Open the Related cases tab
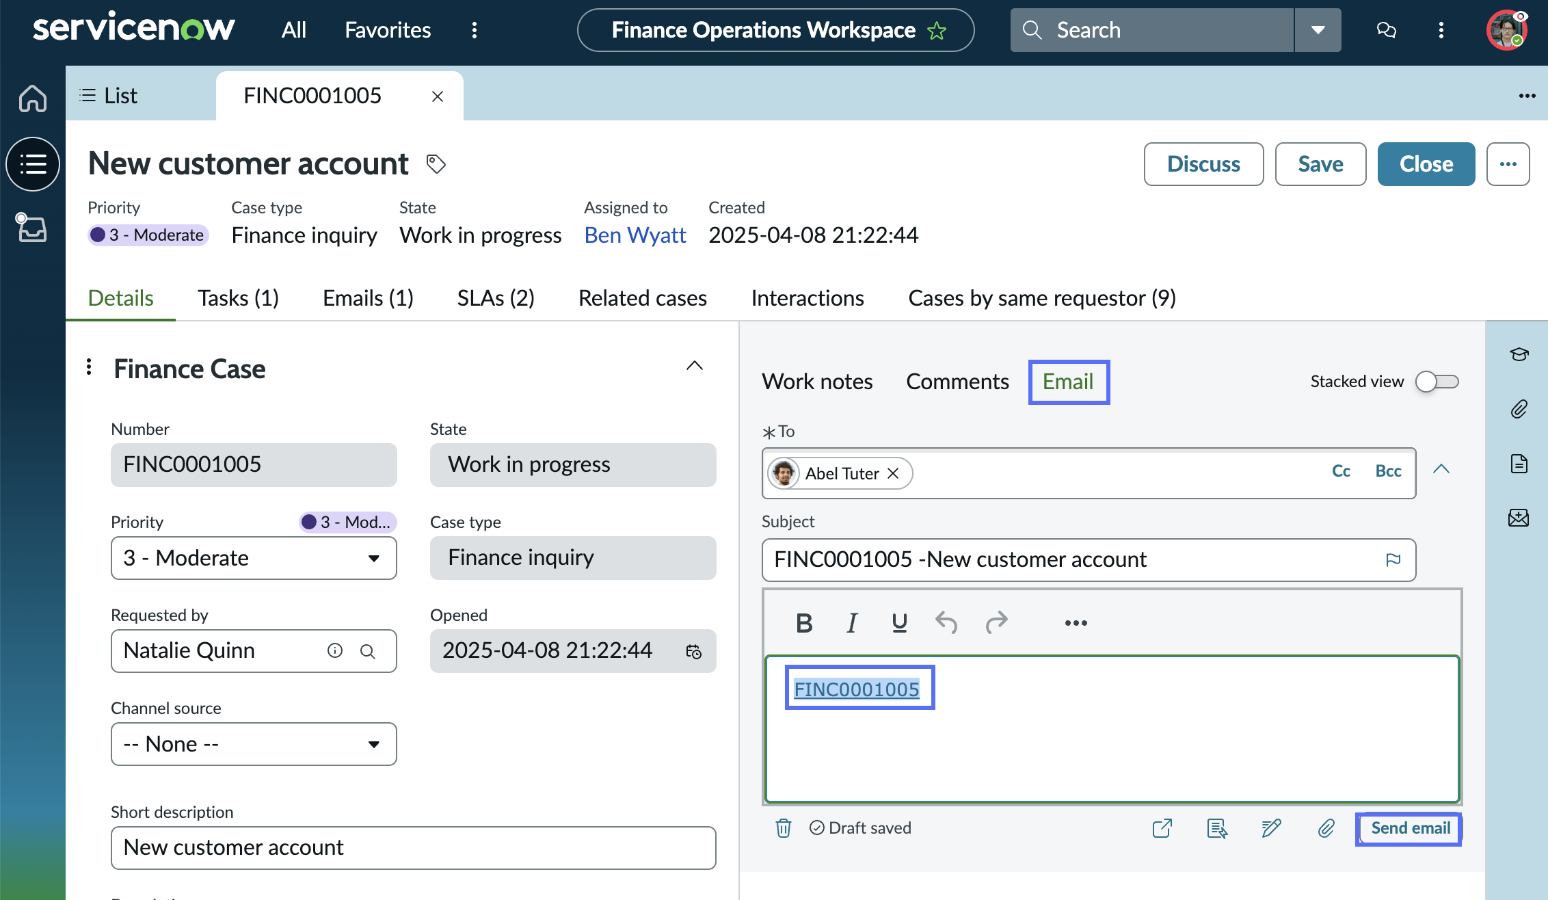 pyautogui.click(x=643, y=298)
